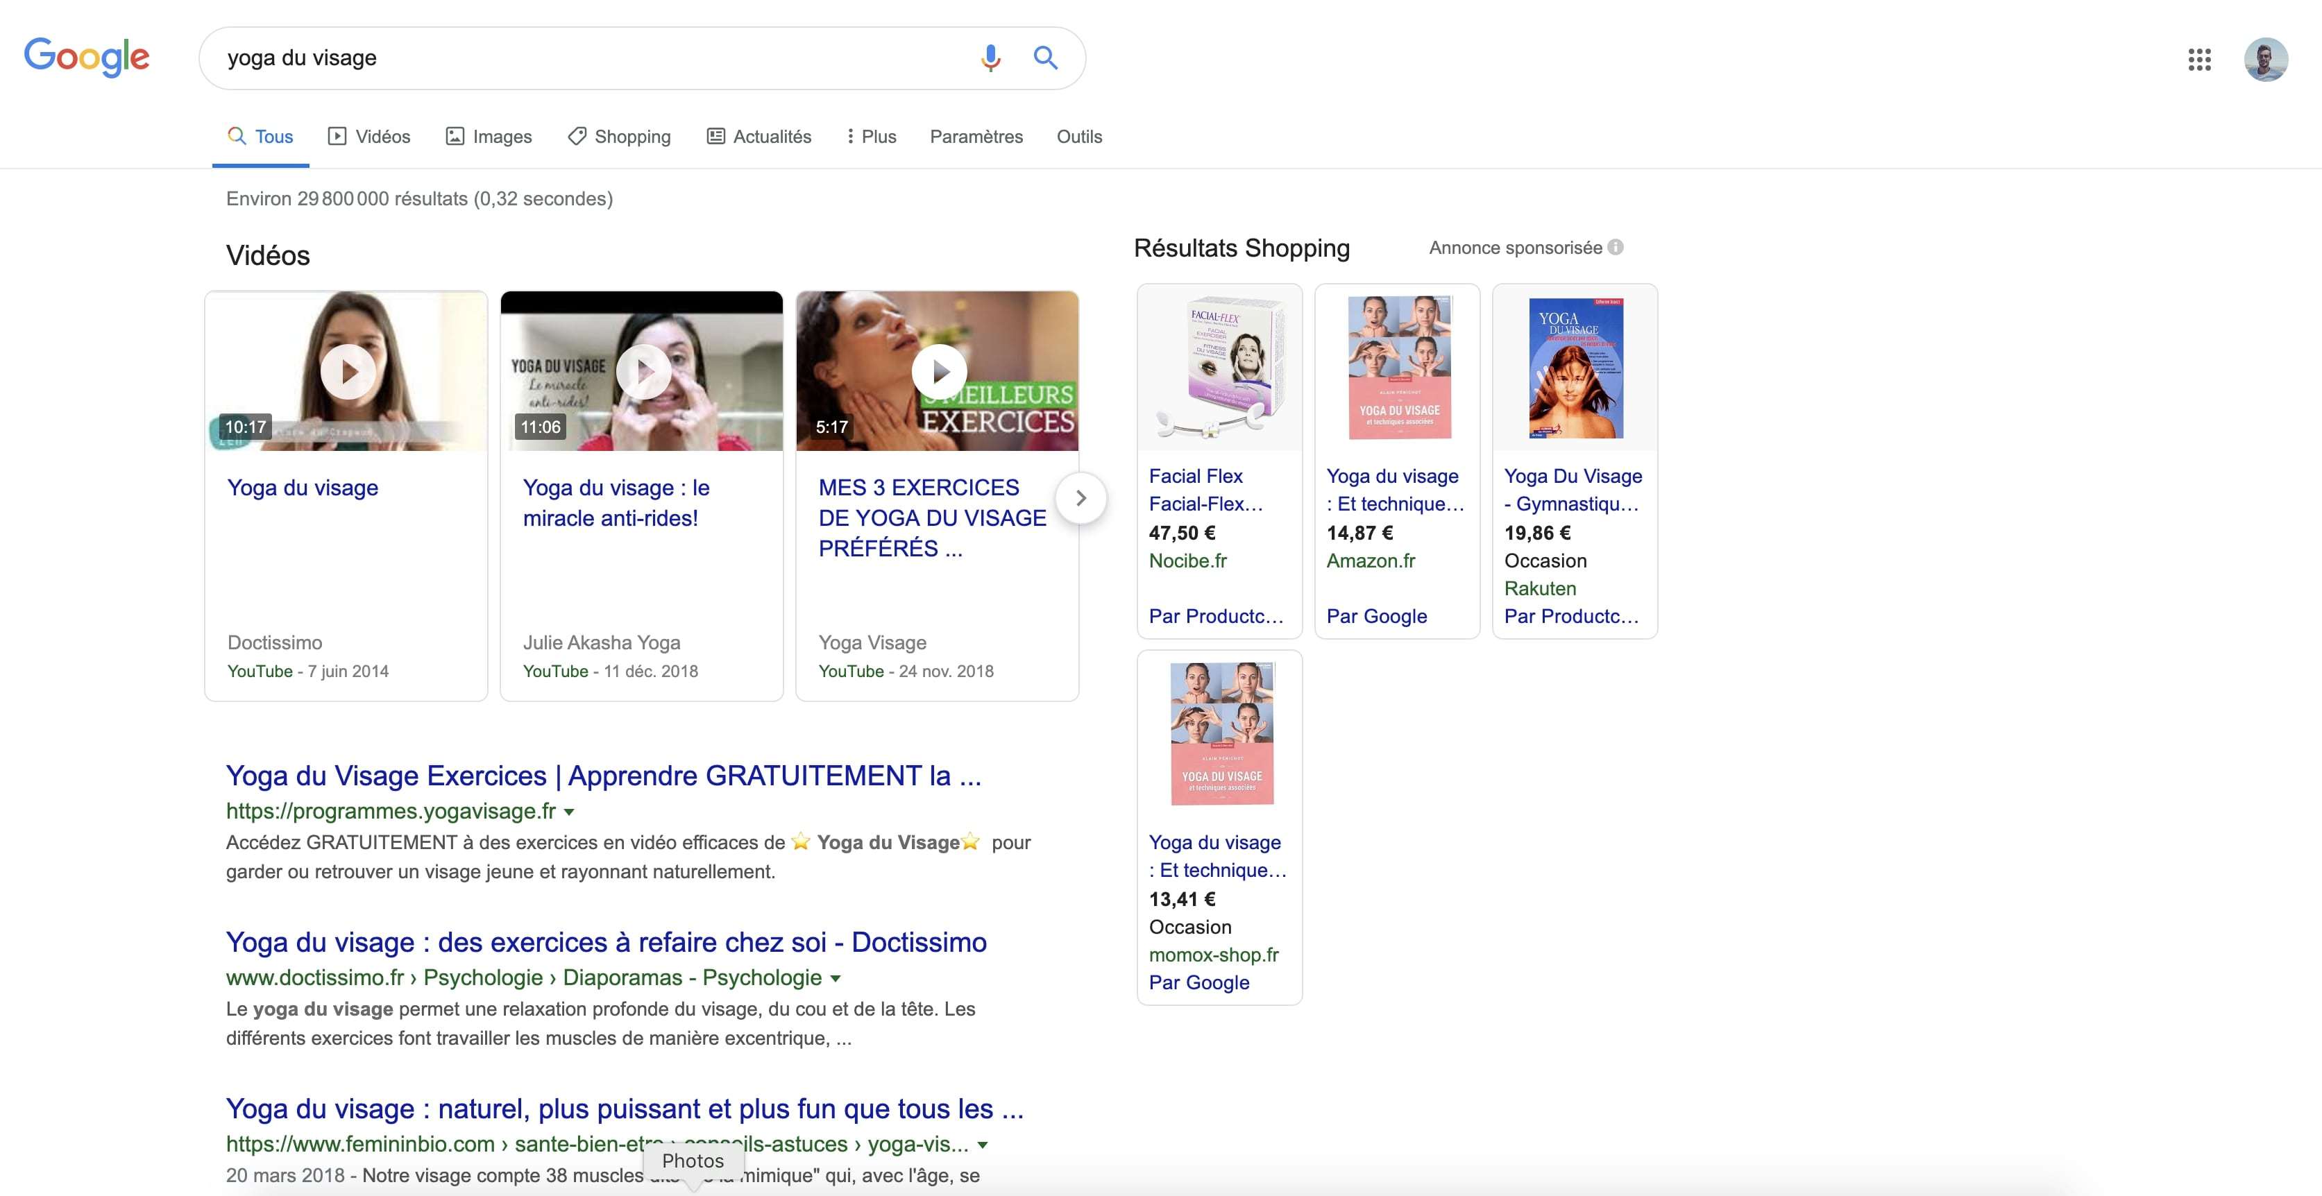Click the Nocibe.fr seller link

pos(1187,561)
